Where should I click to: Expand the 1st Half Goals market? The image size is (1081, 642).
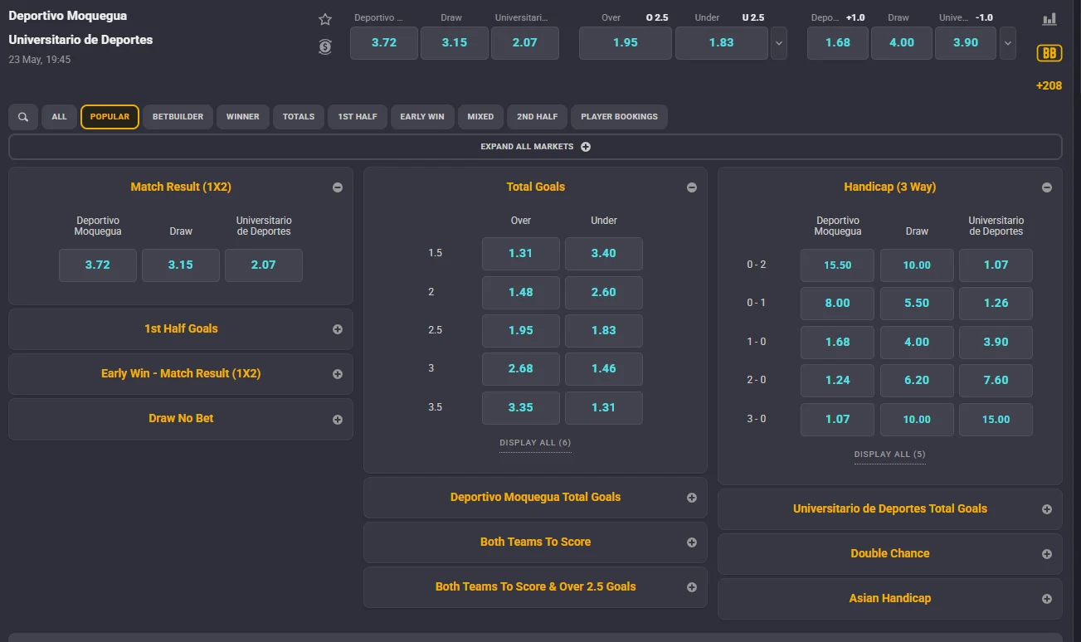181,329
